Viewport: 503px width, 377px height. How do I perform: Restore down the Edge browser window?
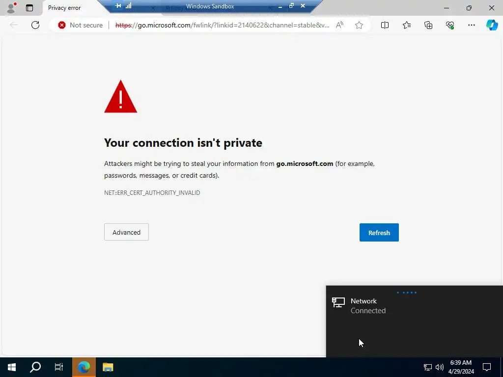pos(469,8)
